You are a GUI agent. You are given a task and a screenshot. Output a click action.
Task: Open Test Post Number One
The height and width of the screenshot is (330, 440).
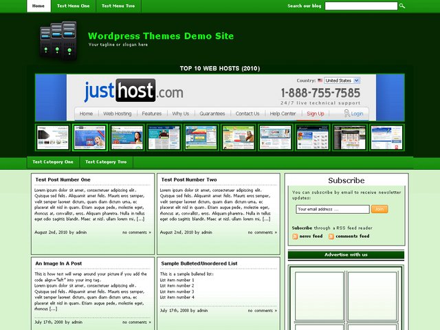pyautogui.click(x=63, y=179)
